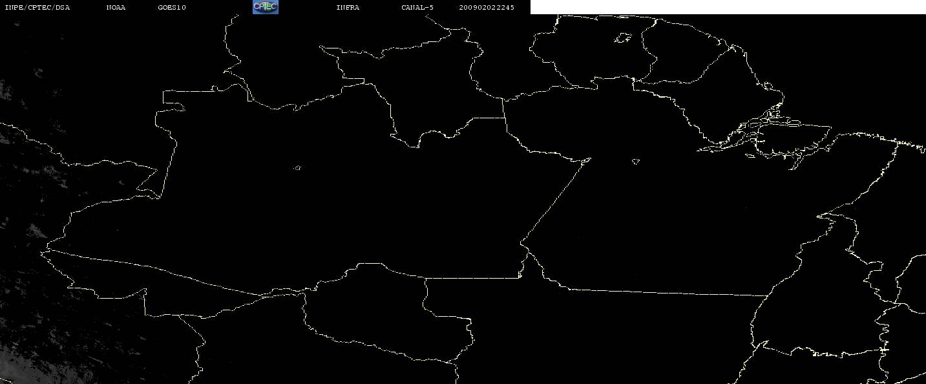Click the blank white box at top right
The height and width of the screenshot is (384, 926).
pyautogui.click(x=728, y=7)
